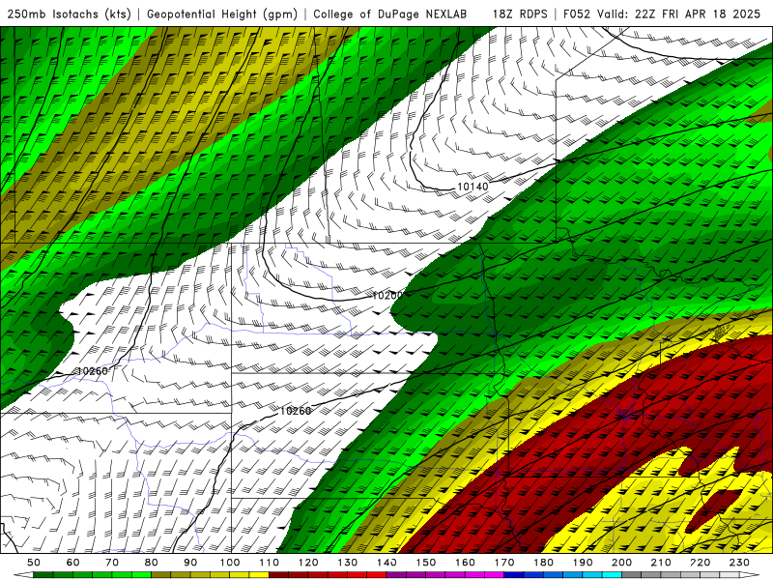
Task: Click the 160 value on the color scale
Action: tap(465, 563)
